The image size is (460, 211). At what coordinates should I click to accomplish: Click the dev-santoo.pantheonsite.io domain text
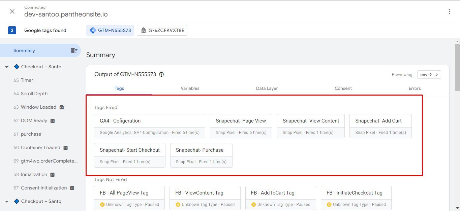[x=66, y=14]
